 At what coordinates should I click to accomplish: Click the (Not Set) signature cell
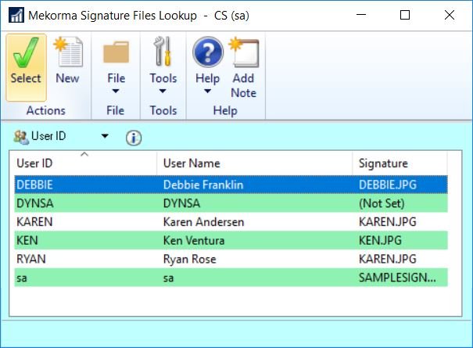(x=382, y=203)
